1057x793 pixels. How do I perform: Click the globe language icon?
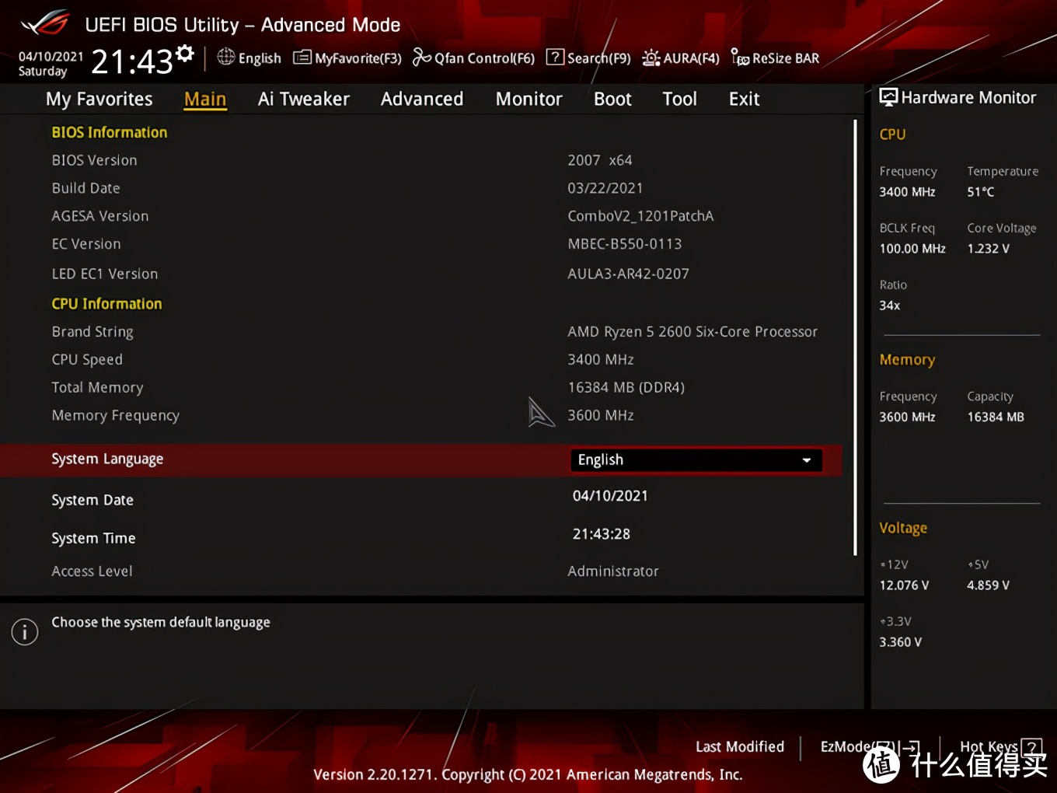click(x=226, y=57)
